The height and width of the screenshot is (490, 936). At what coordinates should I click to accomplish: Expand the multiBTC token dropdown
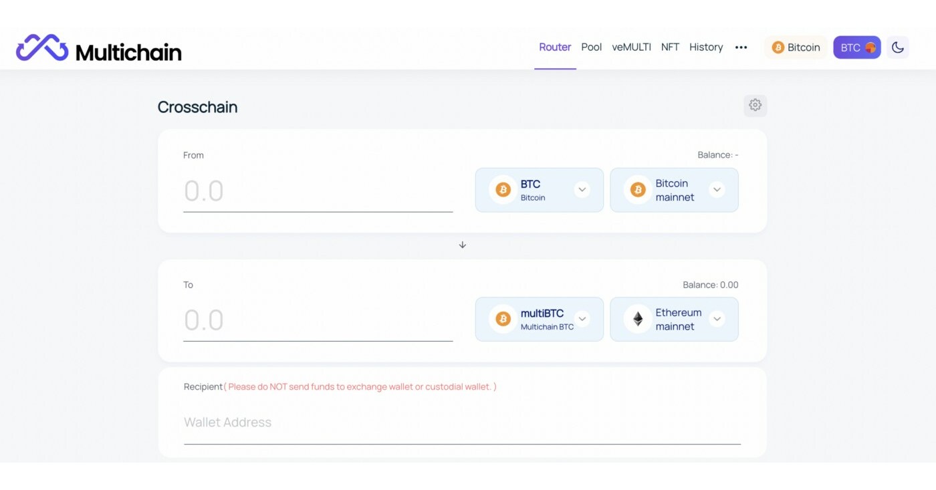[582, 320]
